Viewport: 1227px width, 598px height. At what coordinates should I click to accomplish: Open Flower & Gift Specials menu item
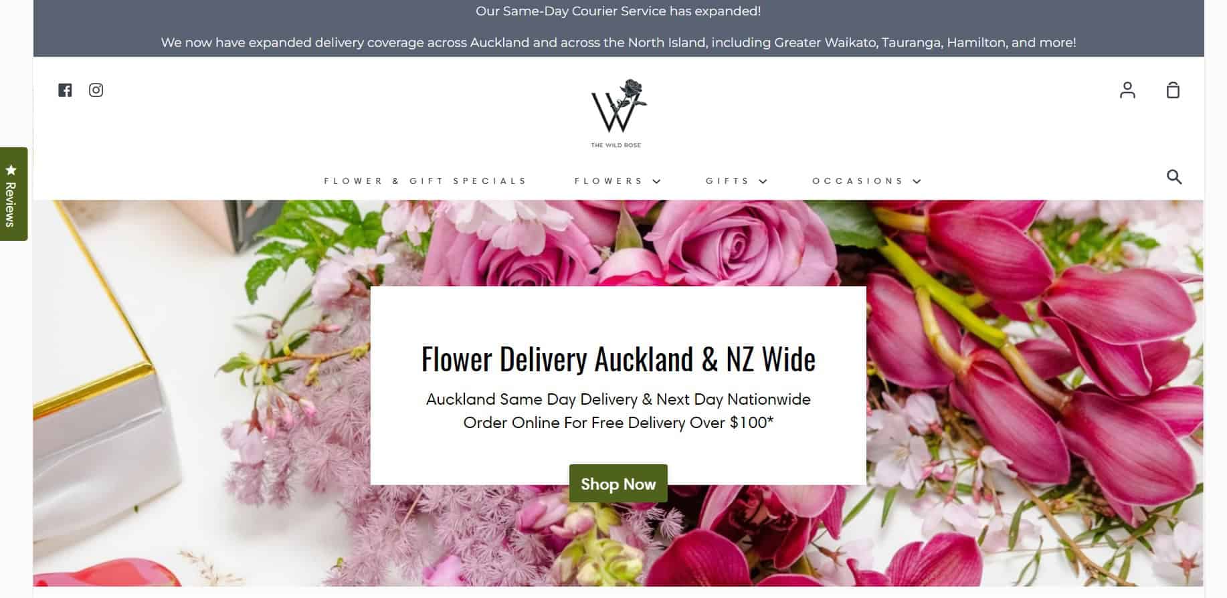pyautogui.click(x=426, y=181)
